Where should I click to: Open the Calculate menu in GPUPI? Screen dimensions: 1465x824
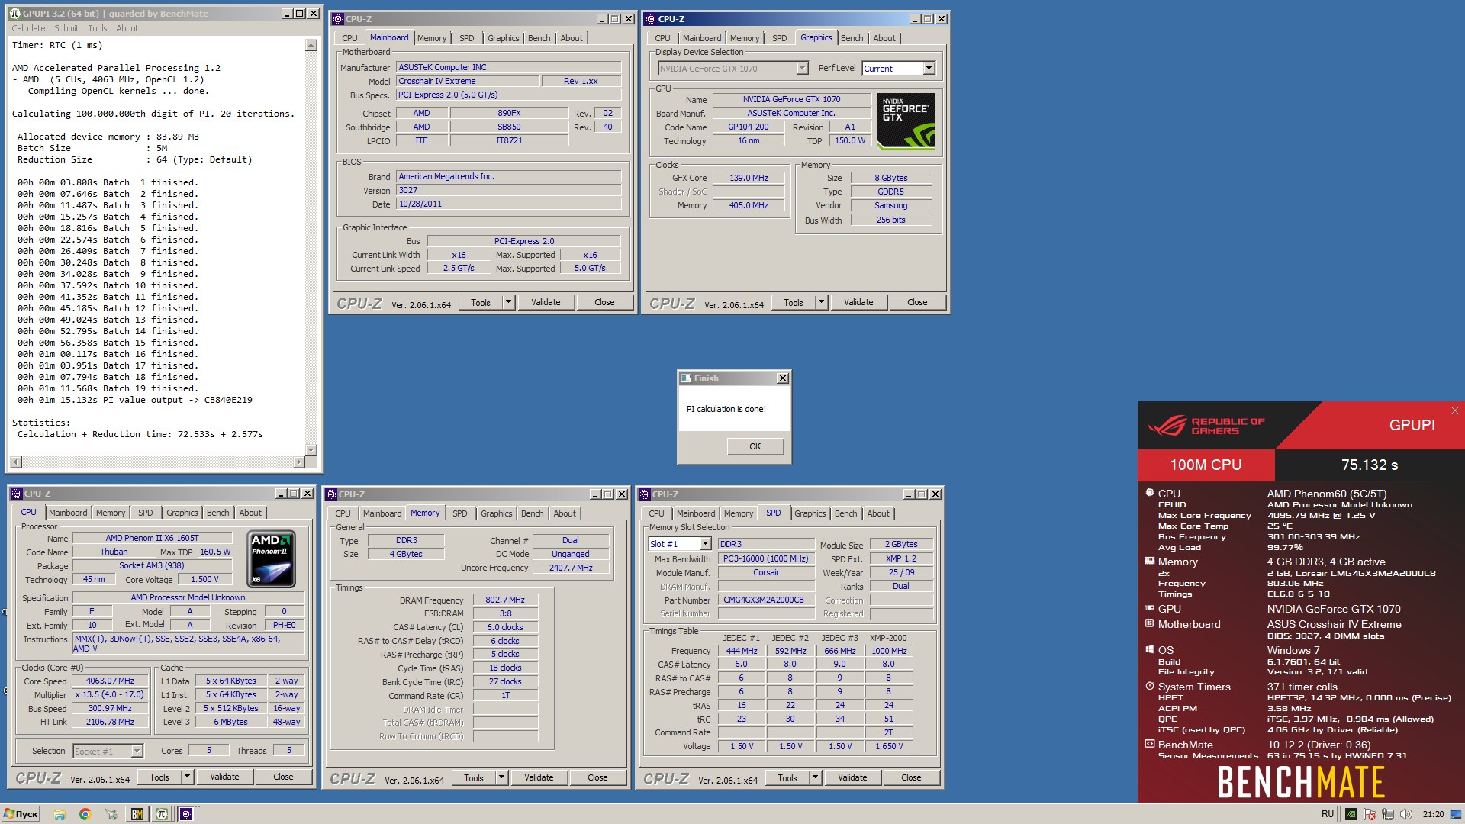[x=28, y=28]
